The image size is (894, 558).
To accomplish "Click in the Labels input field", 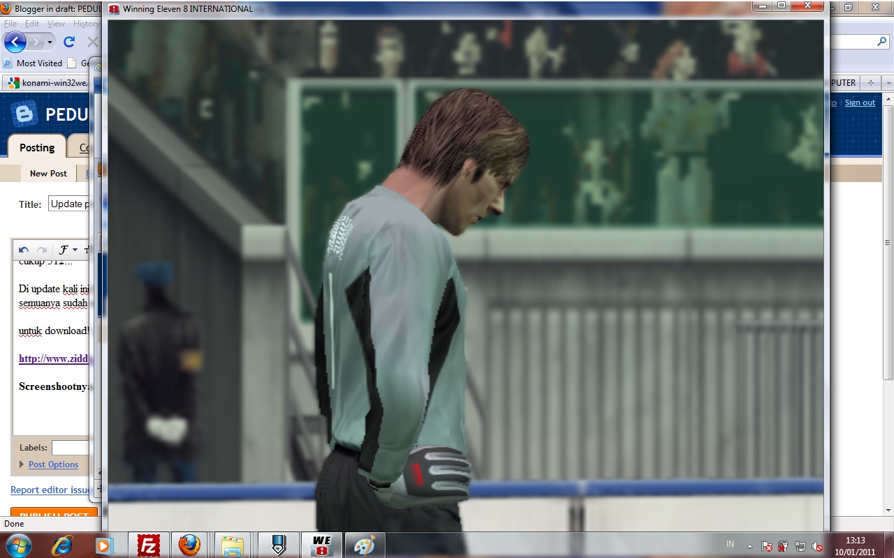I will tap(71, 448).
